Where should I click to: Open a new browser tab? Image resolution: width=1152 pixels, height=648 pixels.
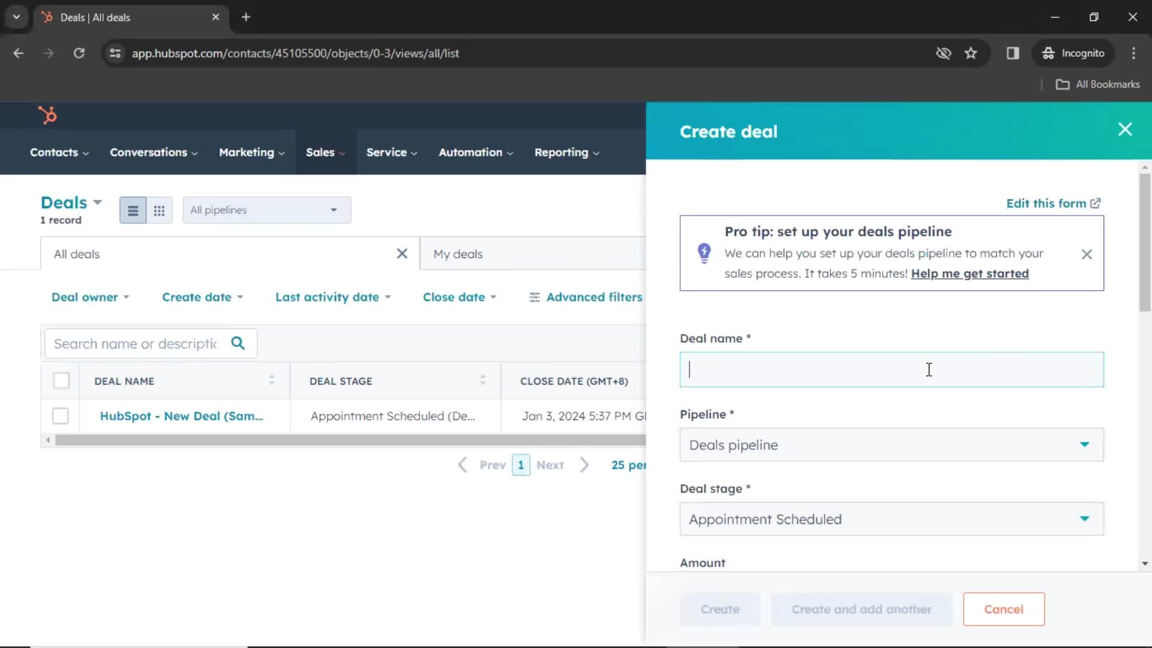click(x=246, y=17)
